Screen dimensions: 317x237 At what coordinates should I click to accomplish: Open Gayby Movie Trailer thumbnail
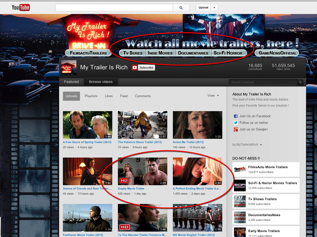click(142, 171)
